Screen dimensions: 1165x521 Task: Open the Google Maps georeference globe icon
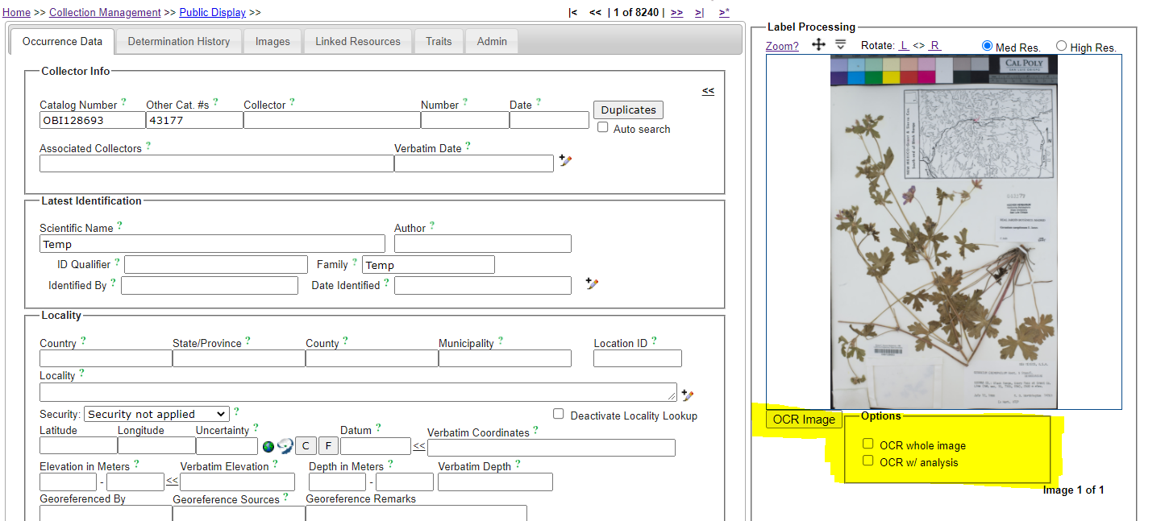(x=268, y=446)
